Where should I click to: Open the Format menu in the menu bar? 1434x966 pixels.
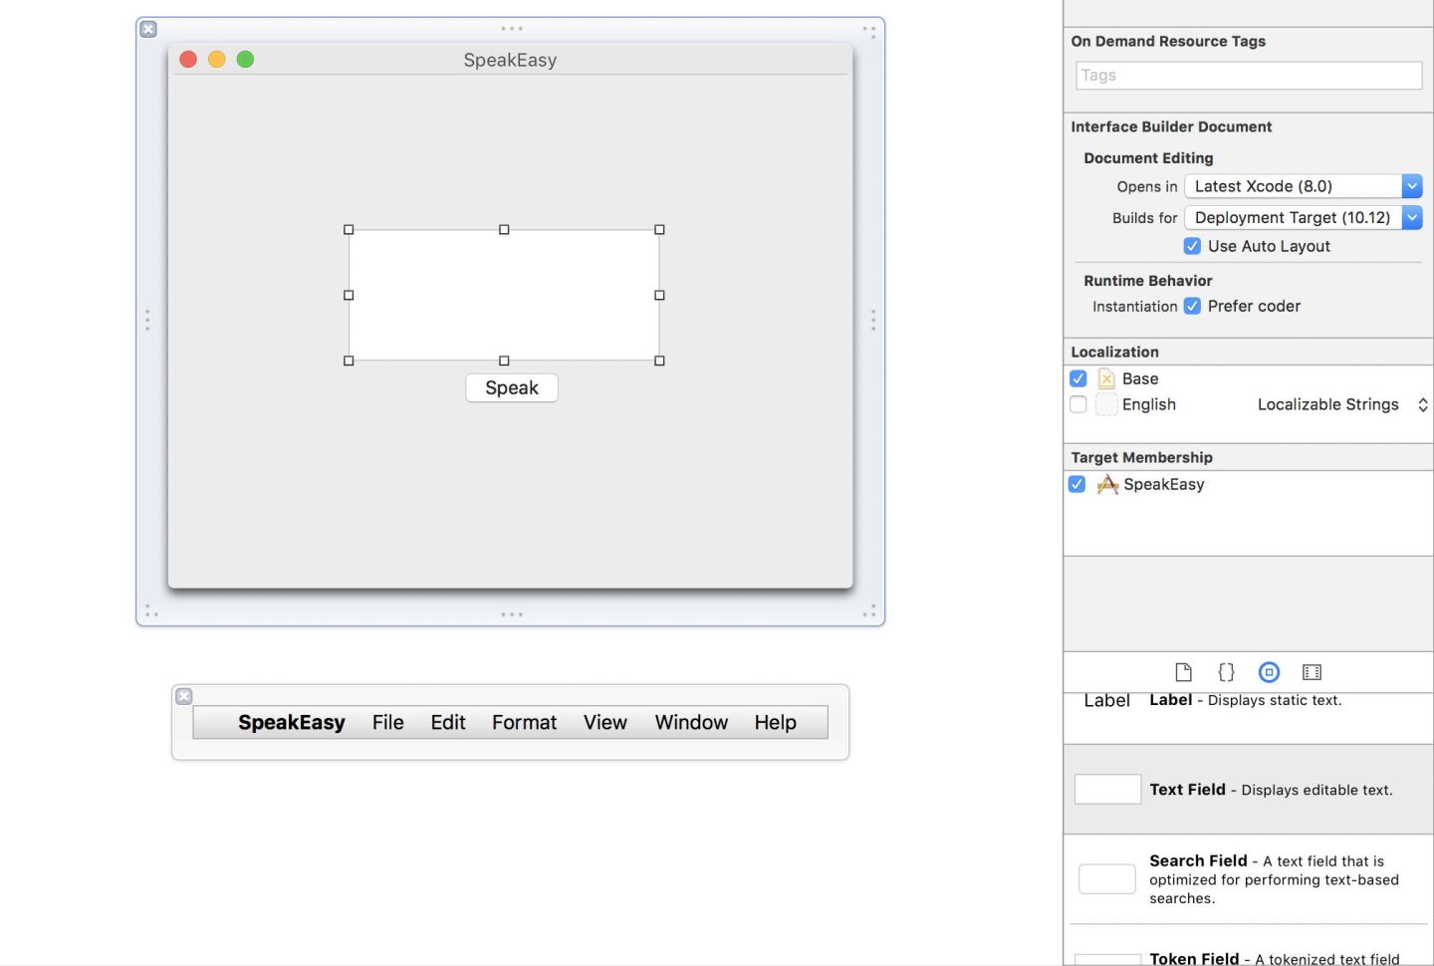click(525, 722)
